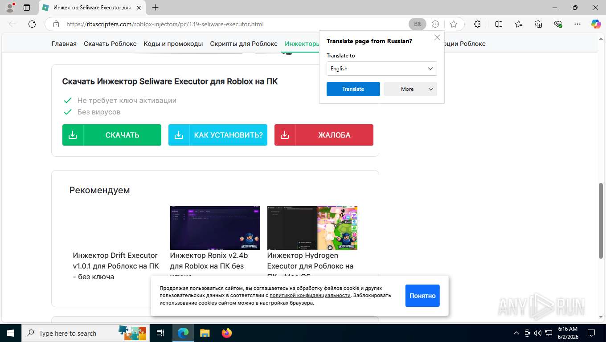Image resolution: width=606 pixels, height=342 pixels.
Task: Open the Collections icon
Action: click(x=538, y=24)
